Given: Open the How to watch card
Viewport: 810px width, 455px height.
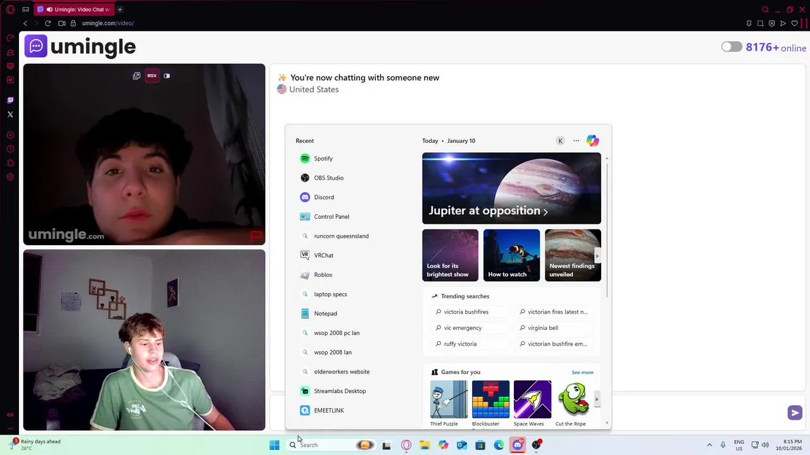Looking at the screenshot, I should click(x=511, y=255).
